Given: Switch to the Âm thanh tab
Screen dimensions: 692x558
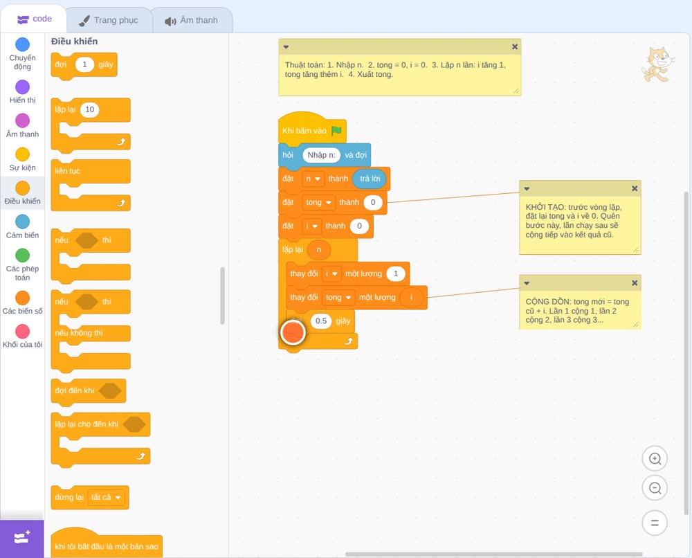Looking at the screenshot, I should click(191, 20).
